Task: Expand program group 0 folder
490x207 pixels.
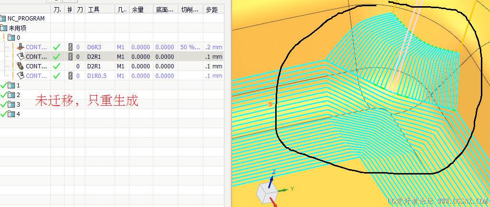Action: pos(11,38)
